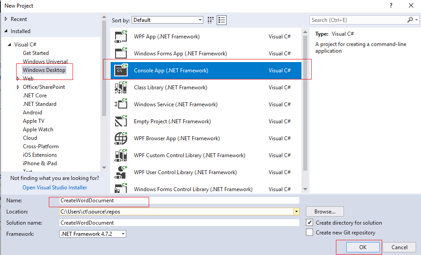The image size is (421, 255).
Task: Uncheck Create directory for solution
Action: click(x=309, y=222)
